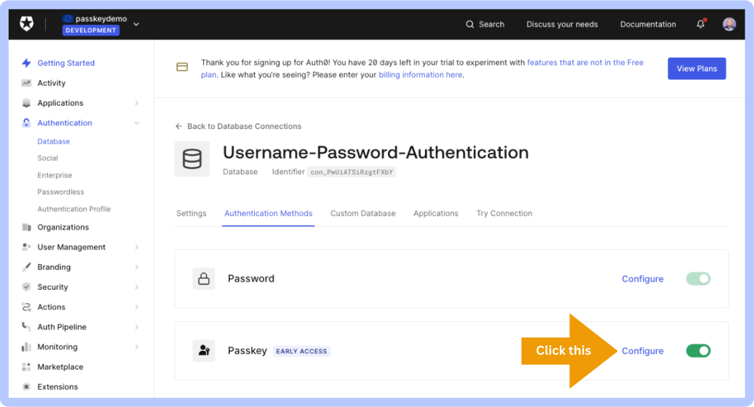Click the connection identifier con_PwUiATSiRzgtFXbY

pyautogui.click(x=352, y=172)
